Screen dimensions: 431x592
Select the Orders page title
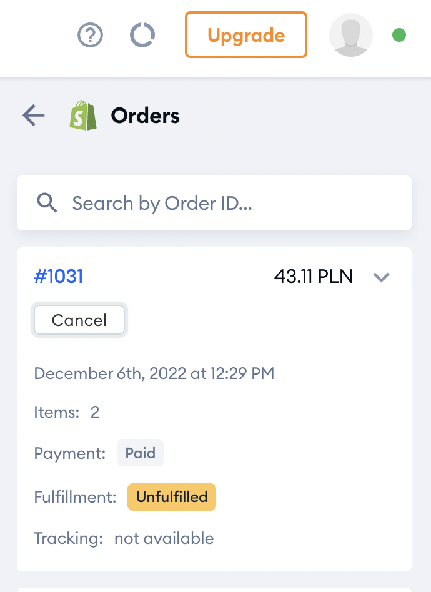pyautogui.click(x=145, y=116)
